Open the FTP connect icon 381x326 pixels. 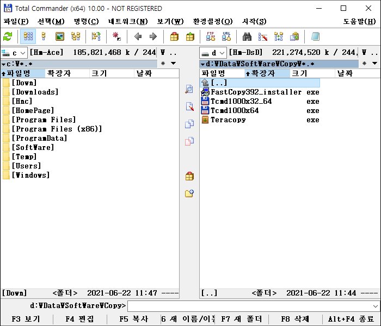(x=211, y=36)
